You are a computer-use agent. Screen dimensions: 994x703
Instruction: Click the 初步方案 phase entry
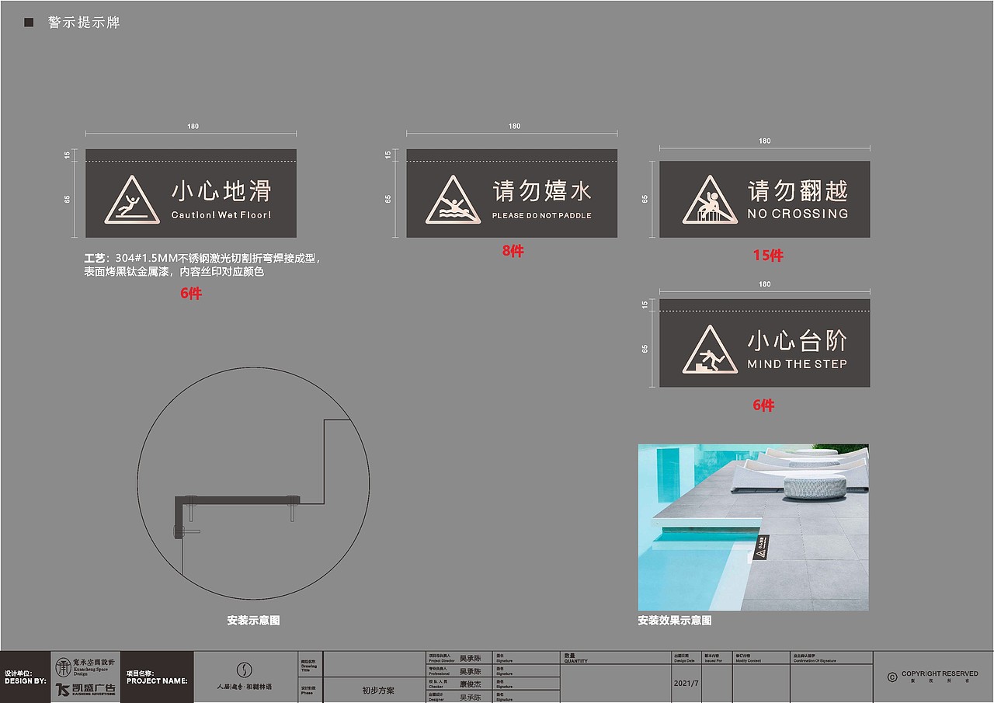tap(378, 690)
